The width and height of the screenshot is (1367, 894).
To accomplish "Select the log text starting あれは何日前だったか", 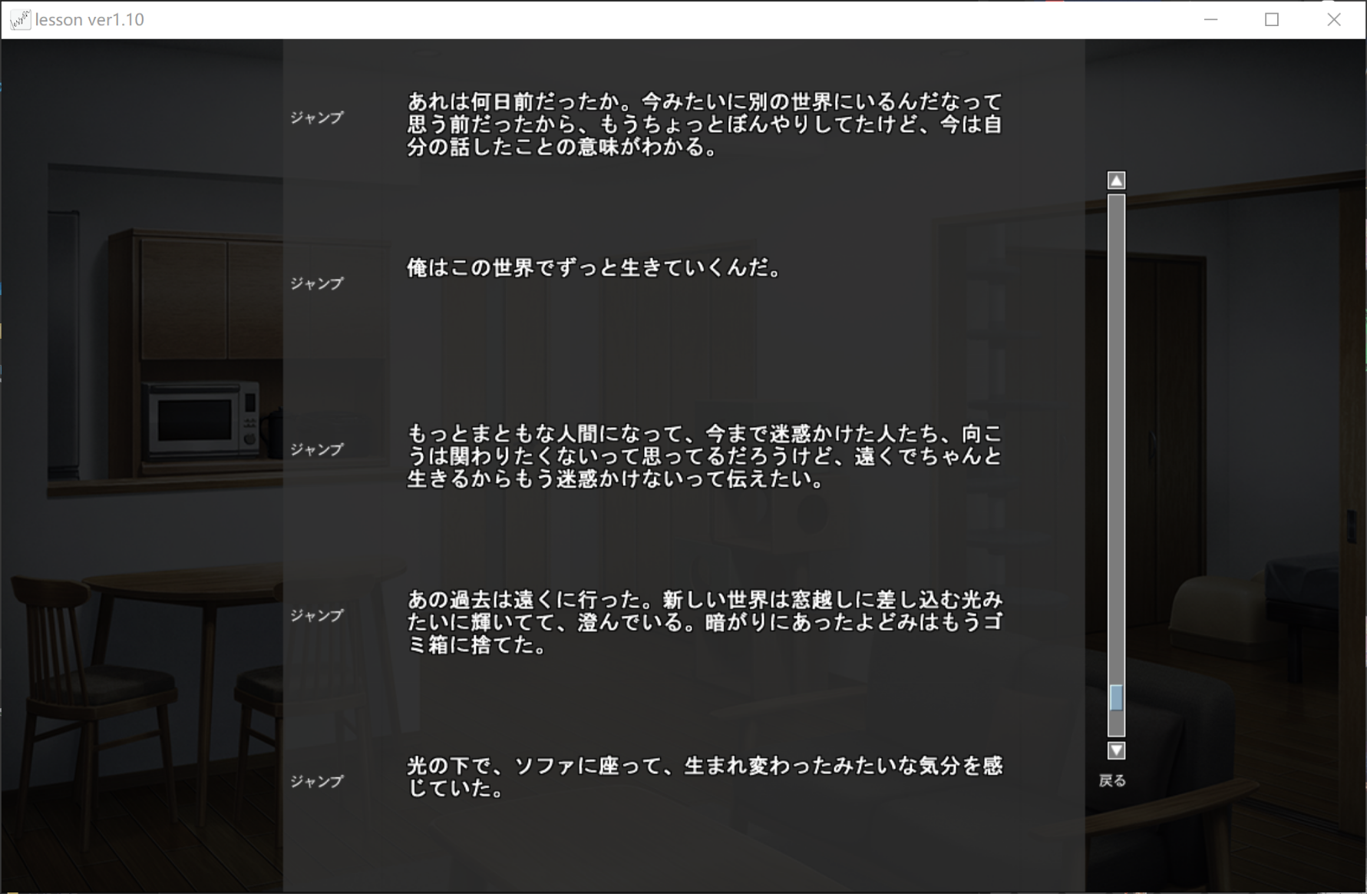I will click(x=704, y=124).
